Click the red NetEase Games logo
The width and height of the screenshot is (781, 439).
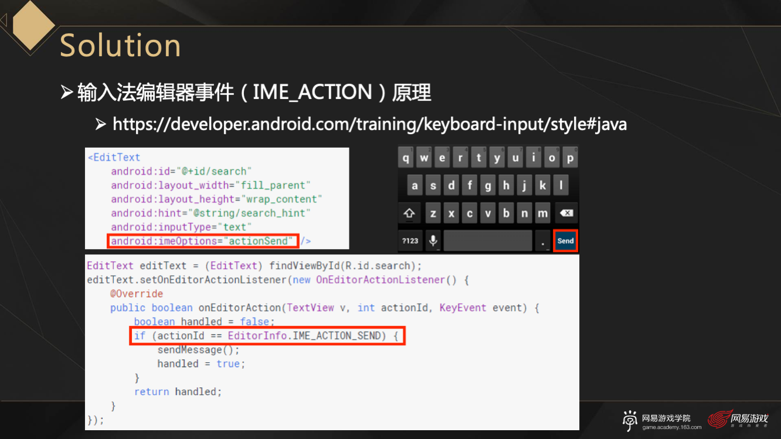tap(739, 420)
